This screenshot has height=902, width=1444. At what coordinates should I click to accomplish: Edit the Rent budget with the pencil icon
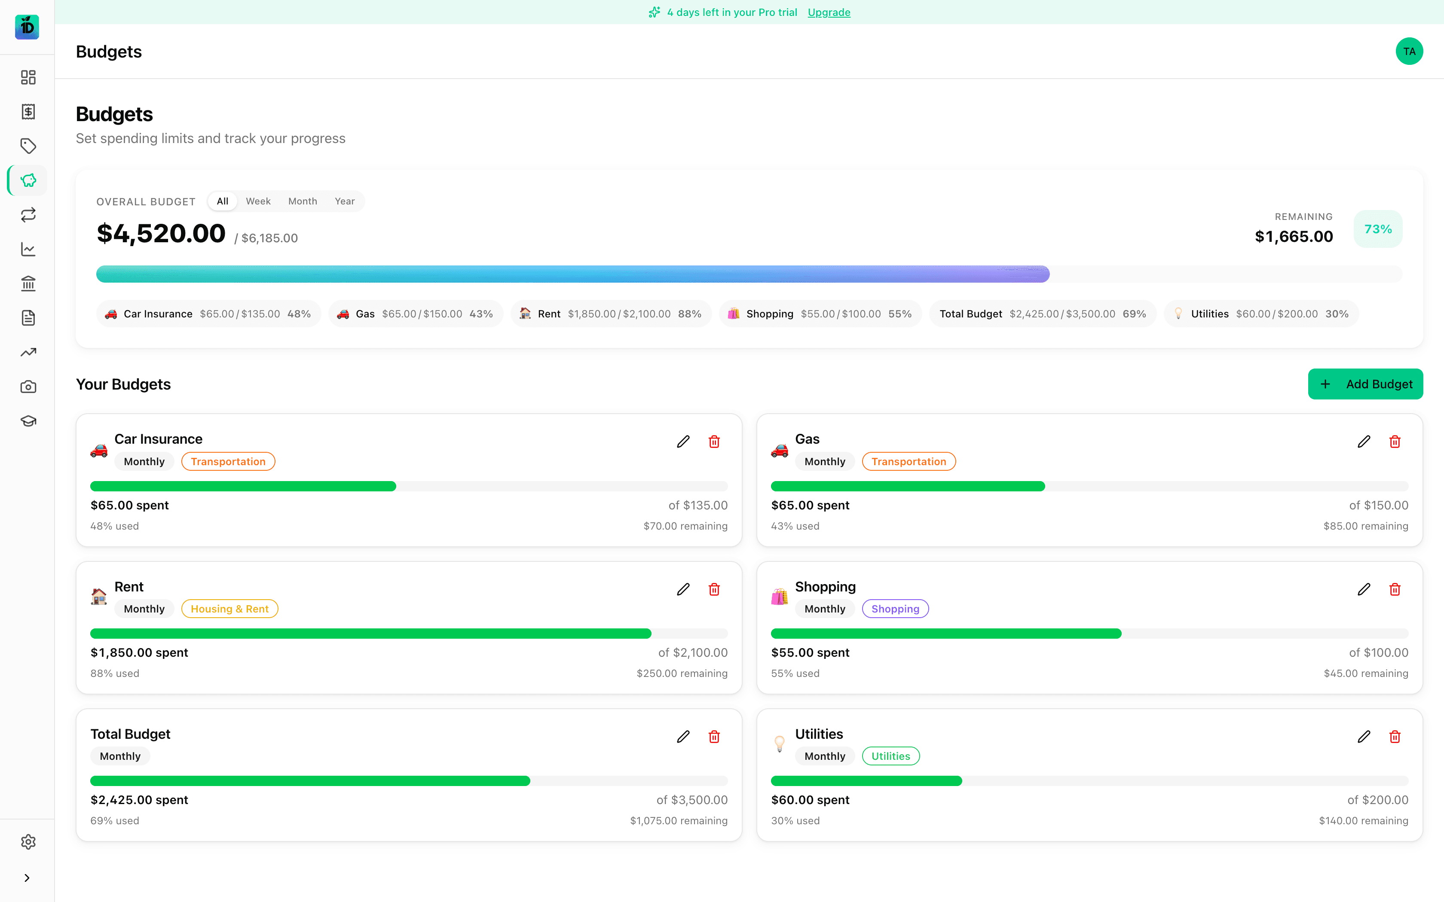point(683,589)
